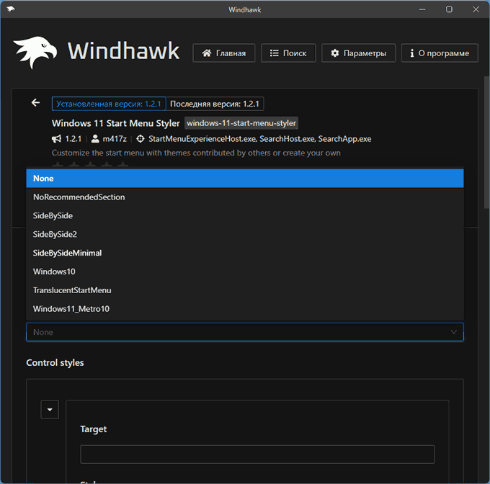490x484 pixels.
Task: Click the back arrow icon
Action: coord(35,103)
